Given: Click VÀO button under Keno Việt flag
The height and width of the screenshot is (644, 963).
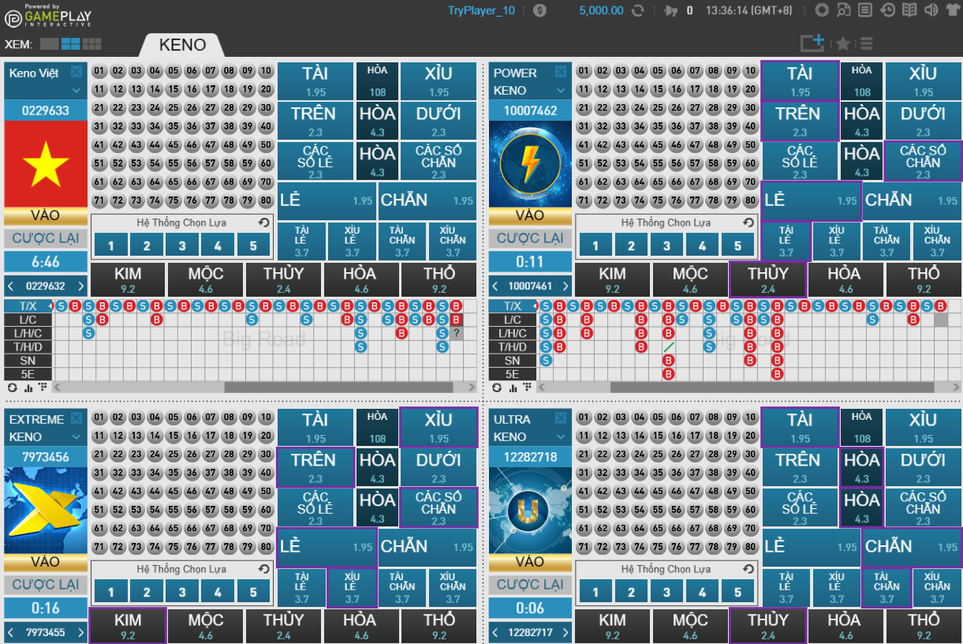Looking at the screenshot, I should tap(45, 215).
